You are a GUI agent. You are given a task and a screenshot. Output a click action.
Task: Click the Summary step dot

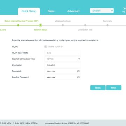pyautogui.click(x=107, y=25)
